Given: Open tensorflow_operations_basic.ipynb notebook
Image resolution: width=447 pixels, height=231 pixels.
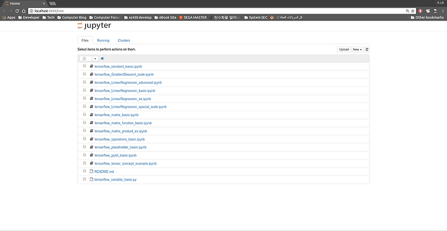Looking at the screenshot, I should (120, 139).
